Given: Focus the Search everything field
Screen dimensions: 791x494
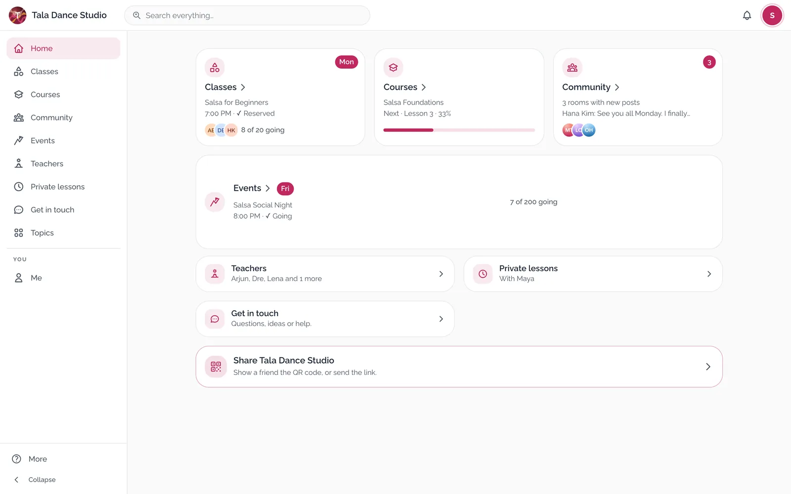Looking at the screenshot, I should (247, 15).
